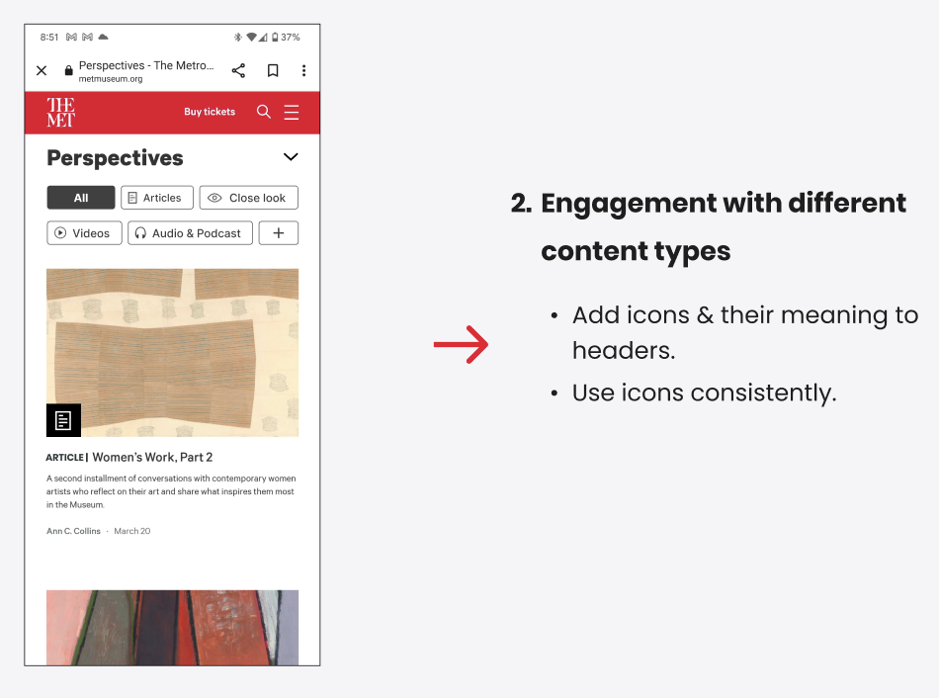Click the article description paragraph
Viewport: 939px width, 698px height.
pos(171,491)
